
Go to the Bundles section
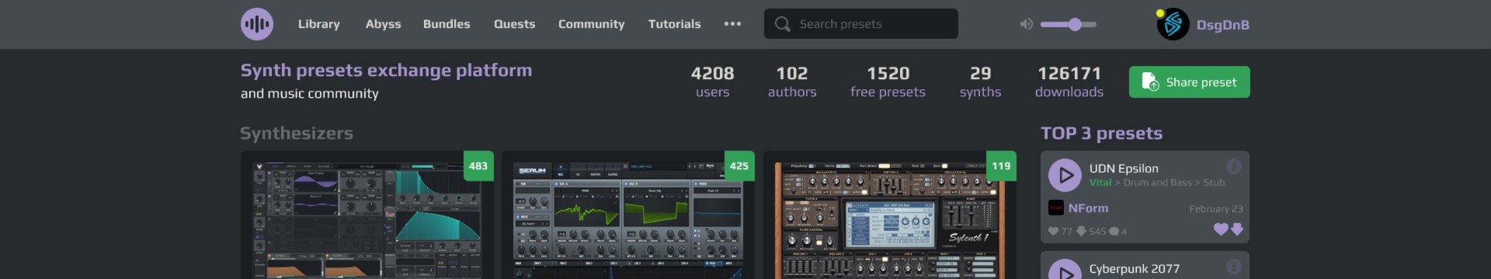[447, 24]
